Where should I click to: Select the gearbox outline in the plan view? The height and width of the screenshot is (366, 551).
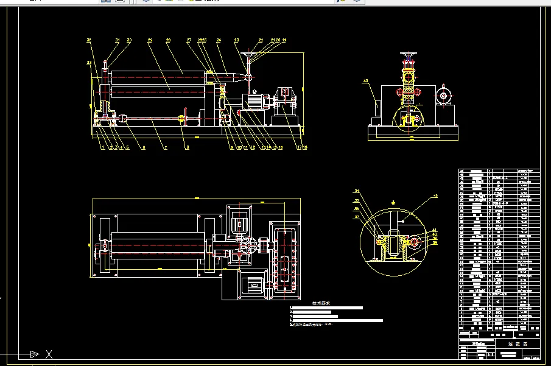pos(285,261)
